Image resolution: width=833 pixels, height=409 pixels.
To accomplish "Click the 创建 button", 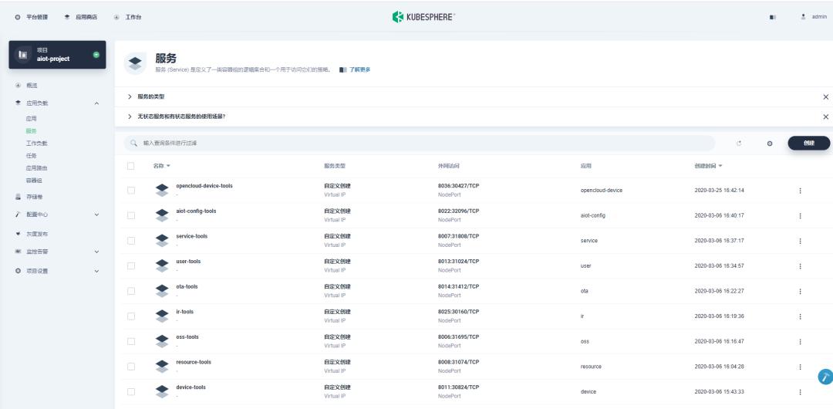I will pyautogui.click(x=808, y=143).
